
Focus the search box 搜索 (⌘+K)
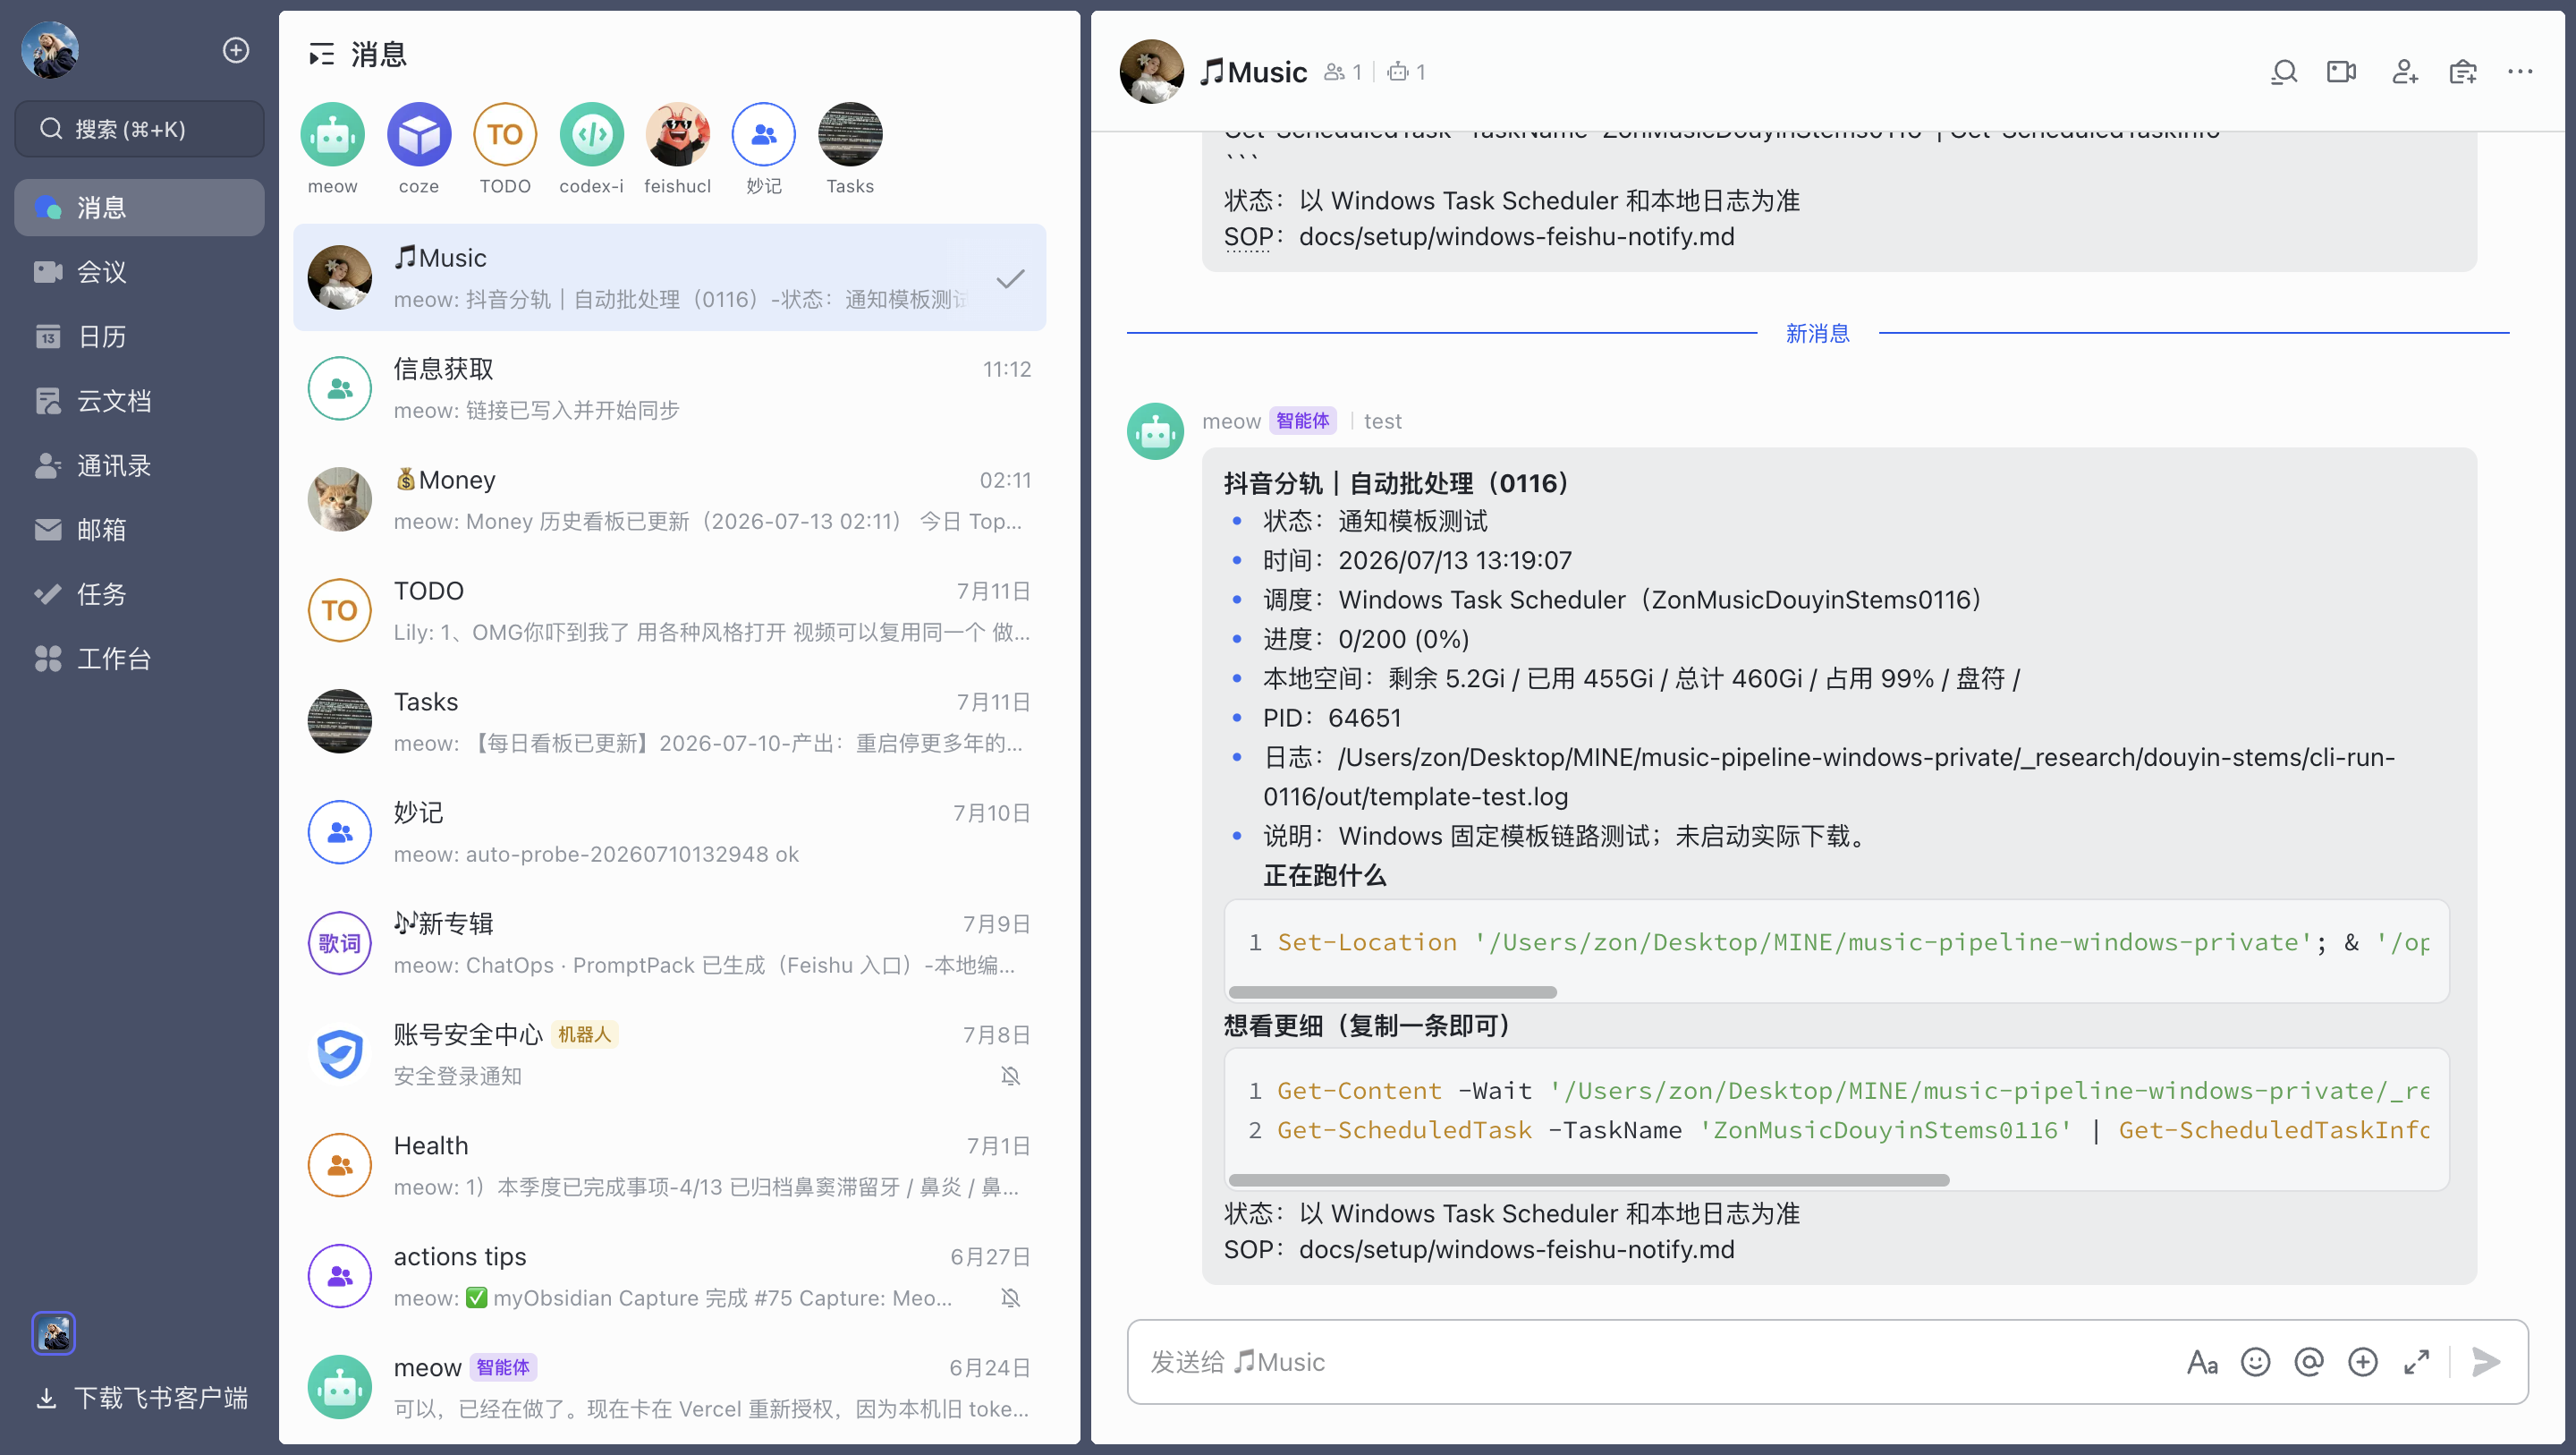pyautogui.click(x=139, y=129)
